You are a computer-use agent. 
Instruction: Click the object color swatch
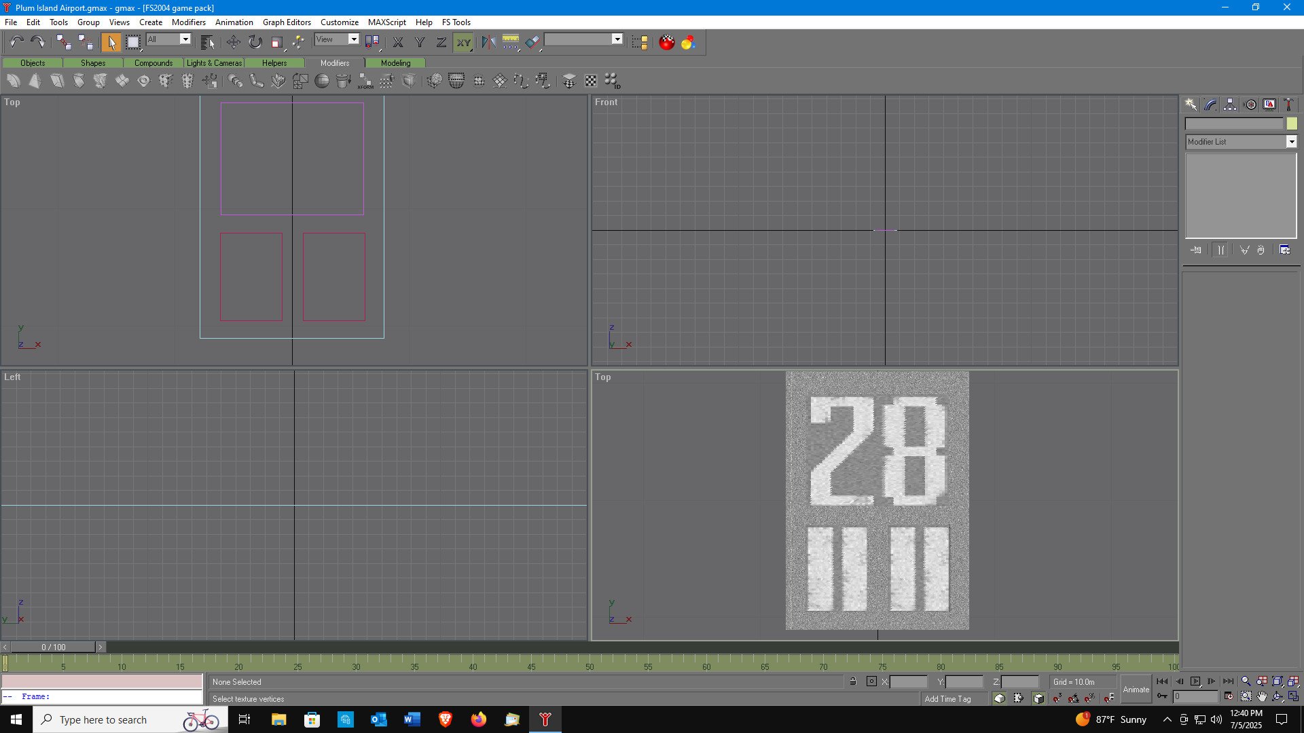pos(1291,124)
